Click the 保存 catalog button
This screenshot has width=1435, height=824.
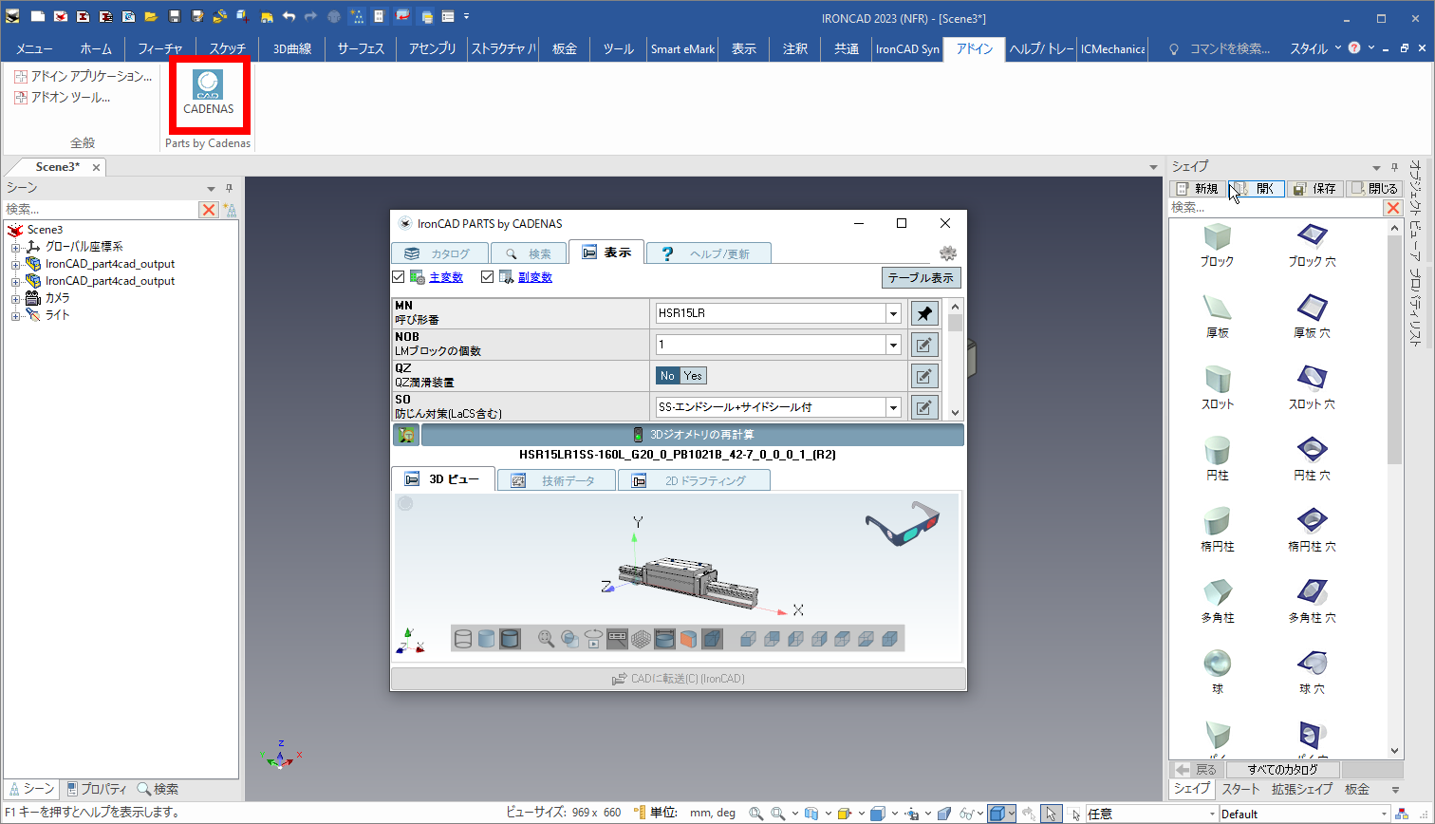(x=1314, y=189)
